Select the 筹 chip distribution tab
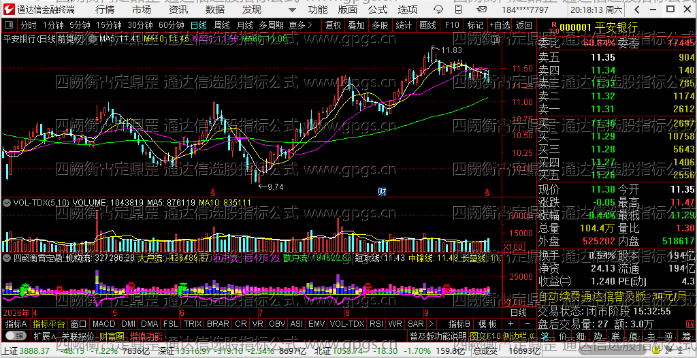The width and height of the screenshot is (697, 358). (x=688, y=335)
